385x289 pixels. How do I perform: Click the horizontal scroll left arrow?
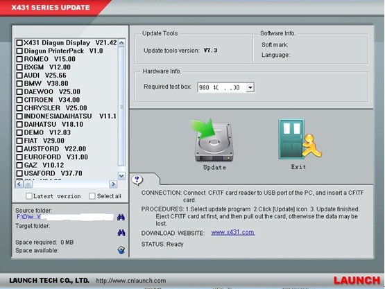click(19, 184)
